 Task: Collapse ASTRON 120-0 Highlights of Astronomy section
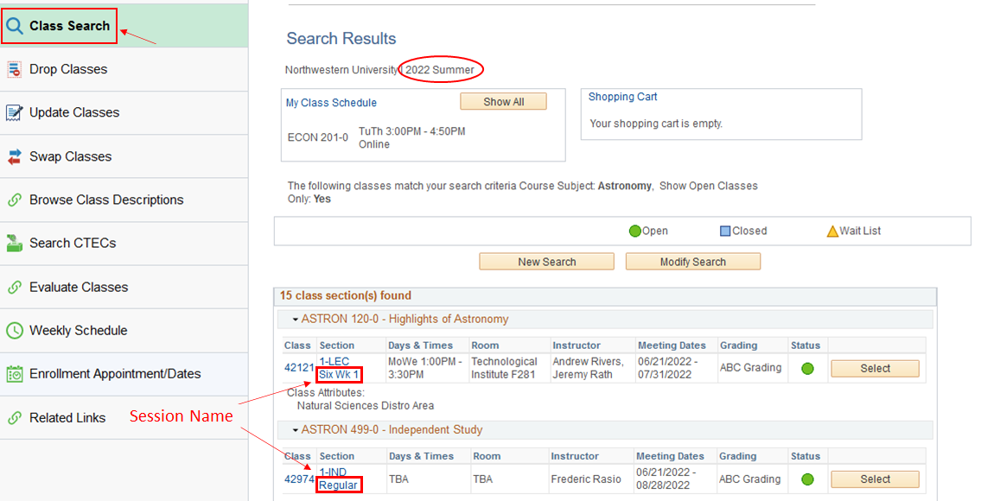[296, 320]
